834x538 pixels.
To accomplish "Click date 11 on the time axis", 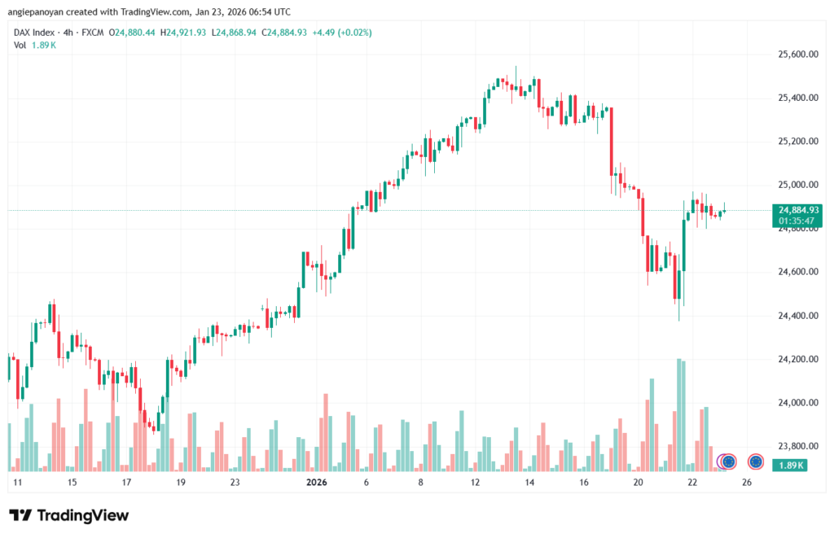I will (x=17, y=483).
